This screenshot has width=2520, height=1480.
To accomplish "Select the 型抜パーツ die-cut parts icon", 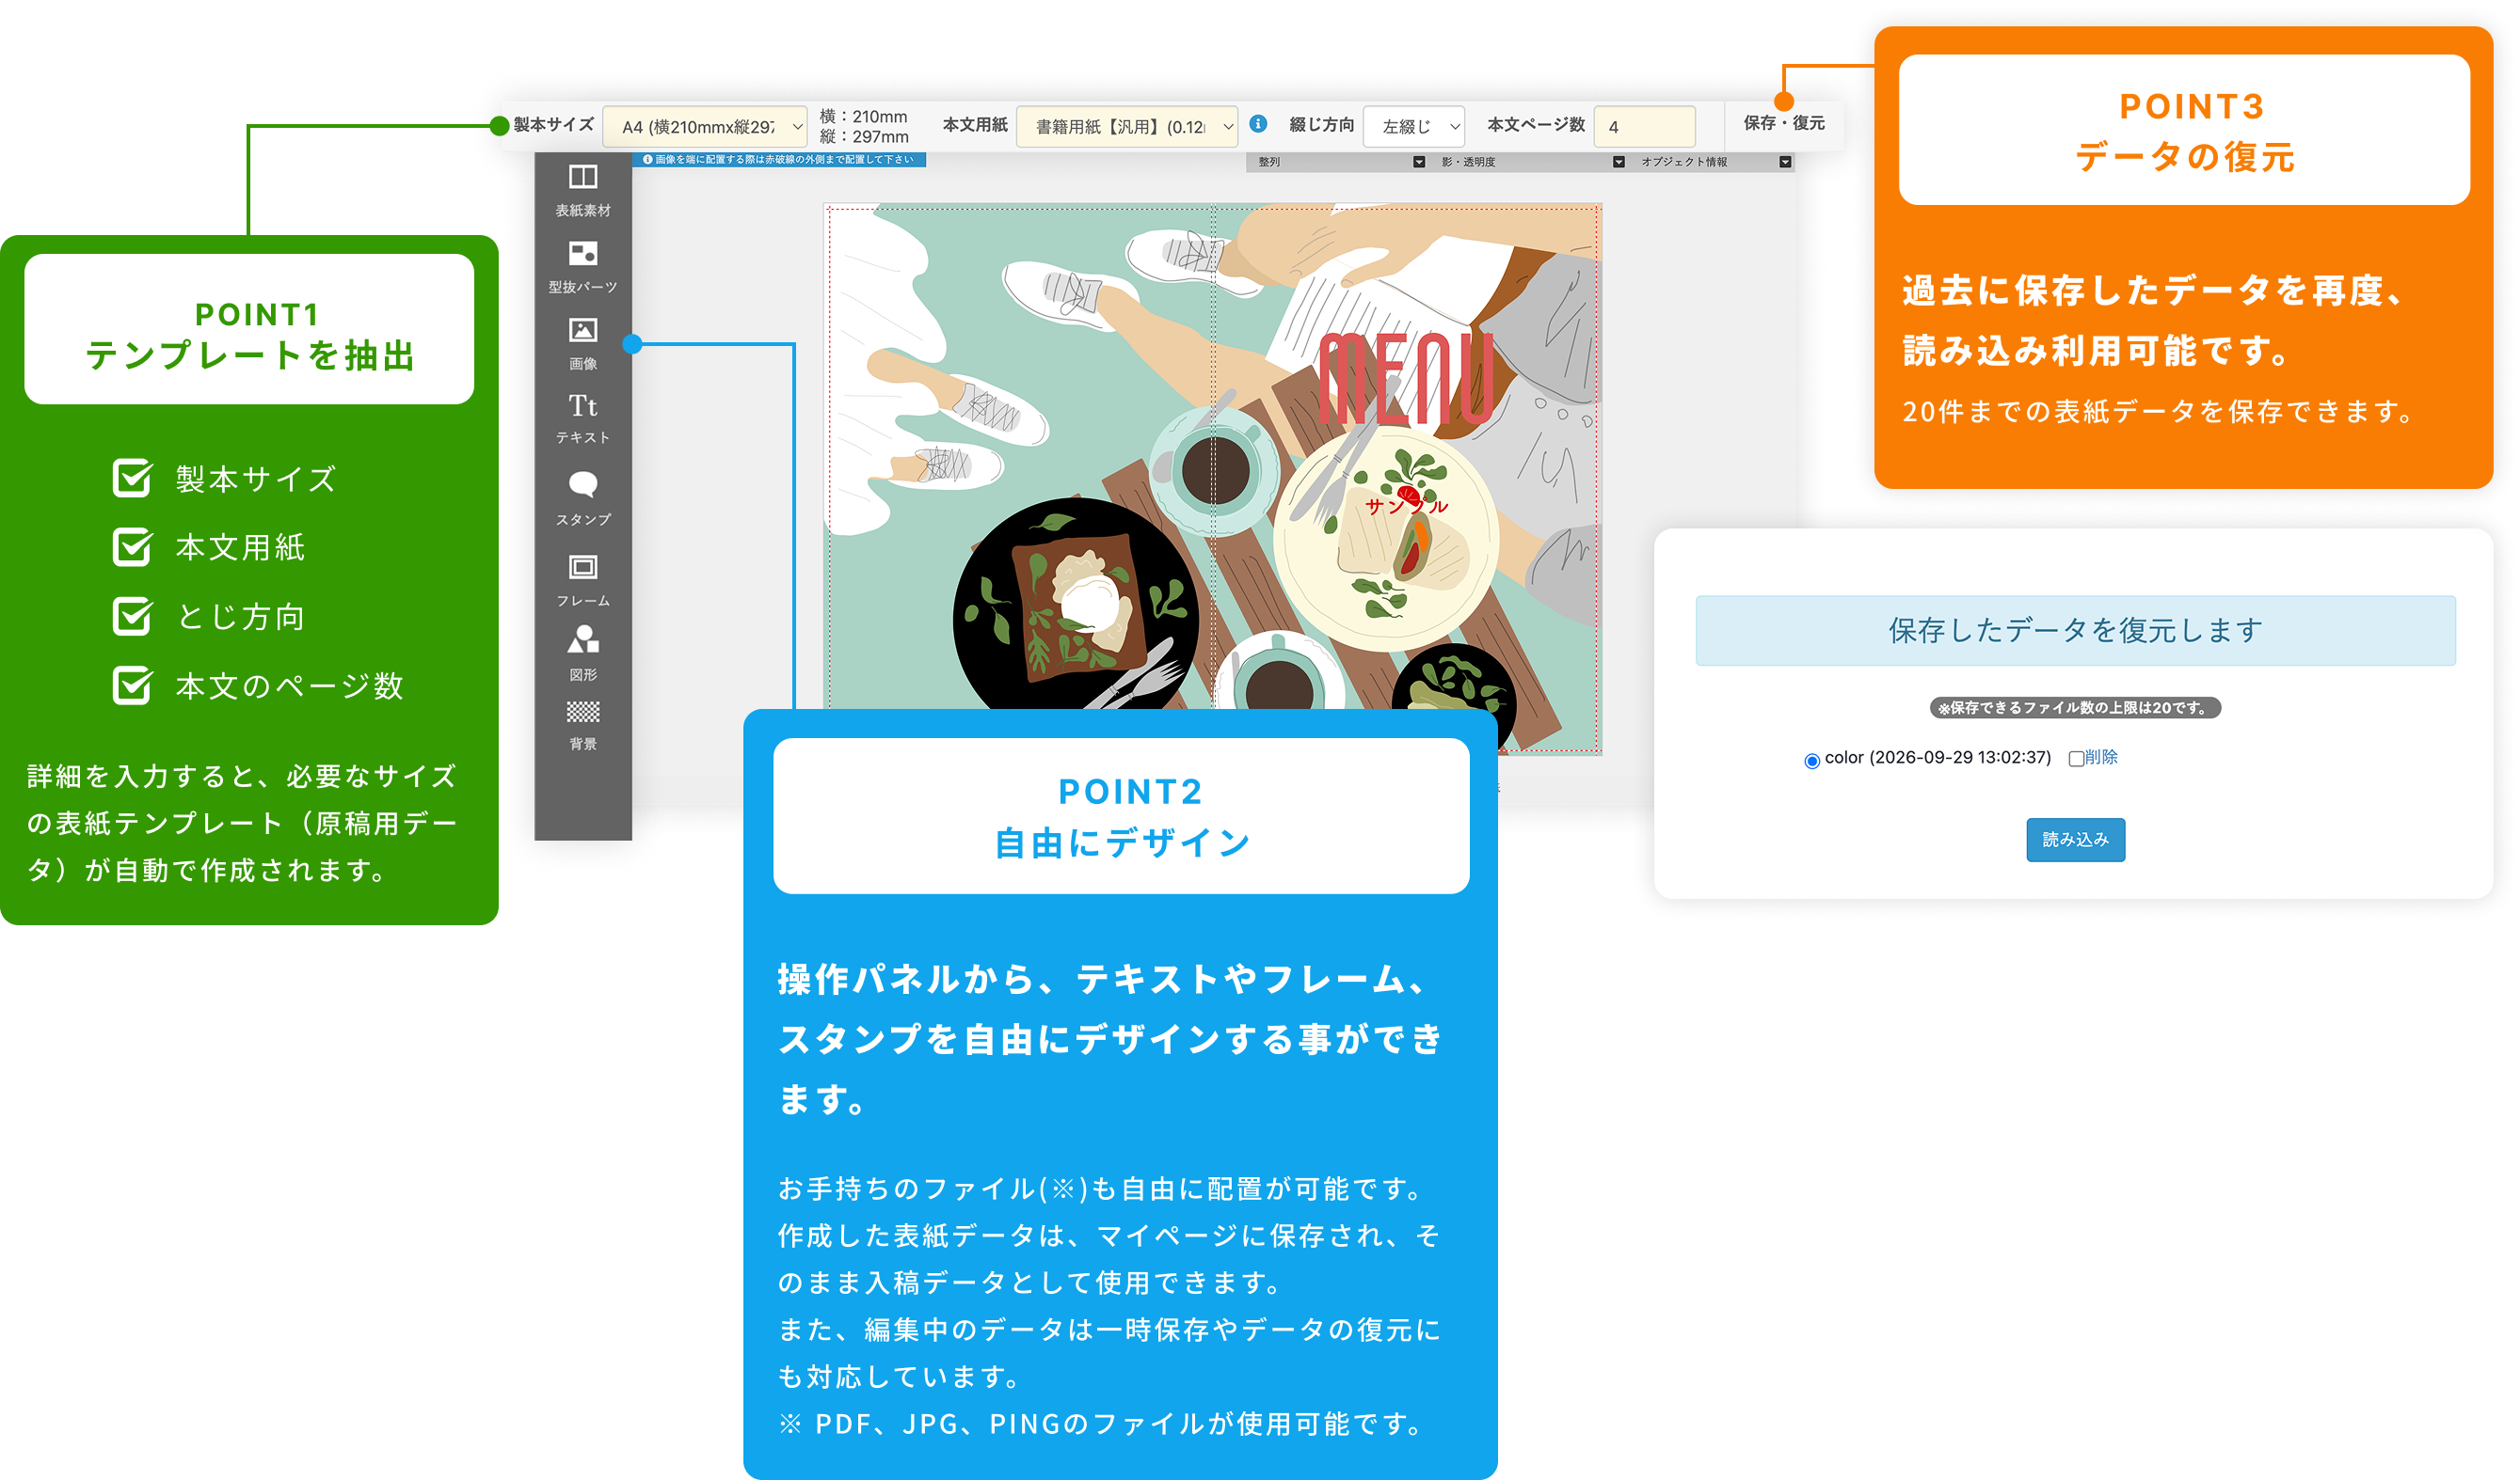I will pos(583,267).
